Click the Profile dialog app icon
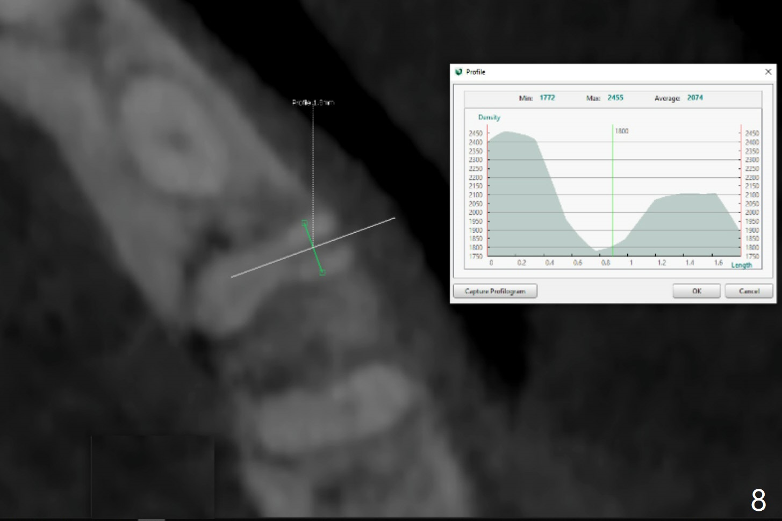Viewport: 782px width, 521px height. click(458, 72)
